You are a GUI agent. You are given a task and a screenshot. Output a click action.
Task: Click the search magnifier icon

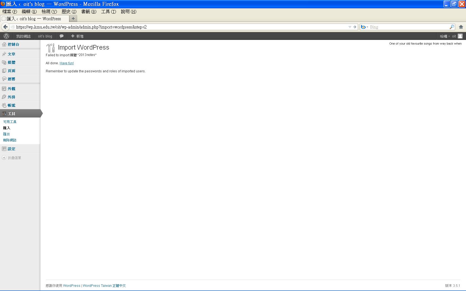tap(452, 27)
